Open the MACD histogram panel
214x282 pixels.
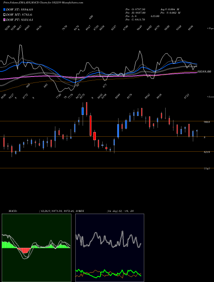pyautogui.click(x=36, y=248)
